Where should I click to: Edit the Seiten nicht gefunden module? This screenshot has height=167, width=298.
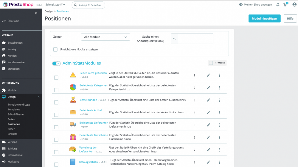coord(209,75)
